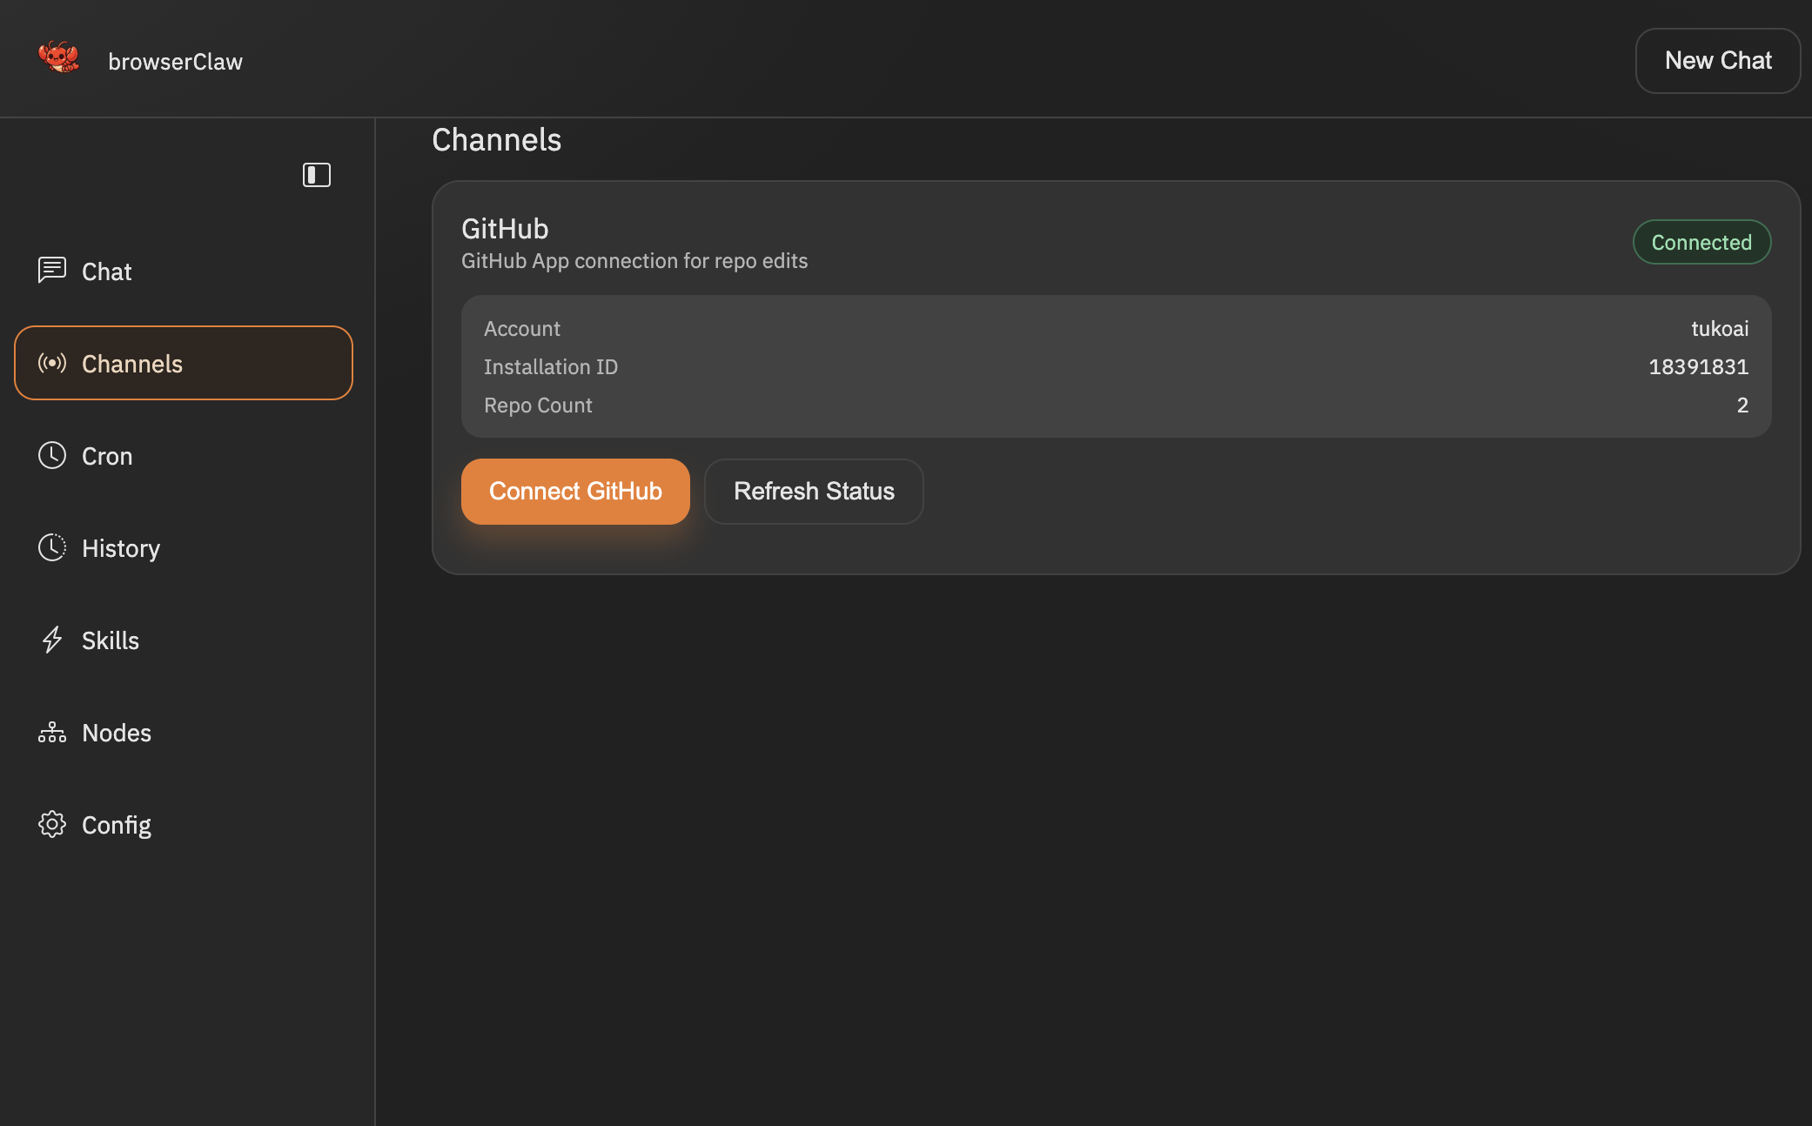Navigate to the Skills label

(x=111, y=640)
